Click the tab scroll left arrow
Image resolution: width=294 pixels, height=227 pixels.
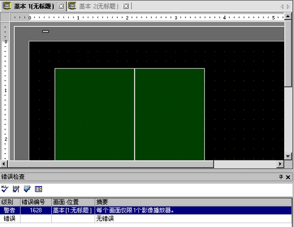coord(282,7)
